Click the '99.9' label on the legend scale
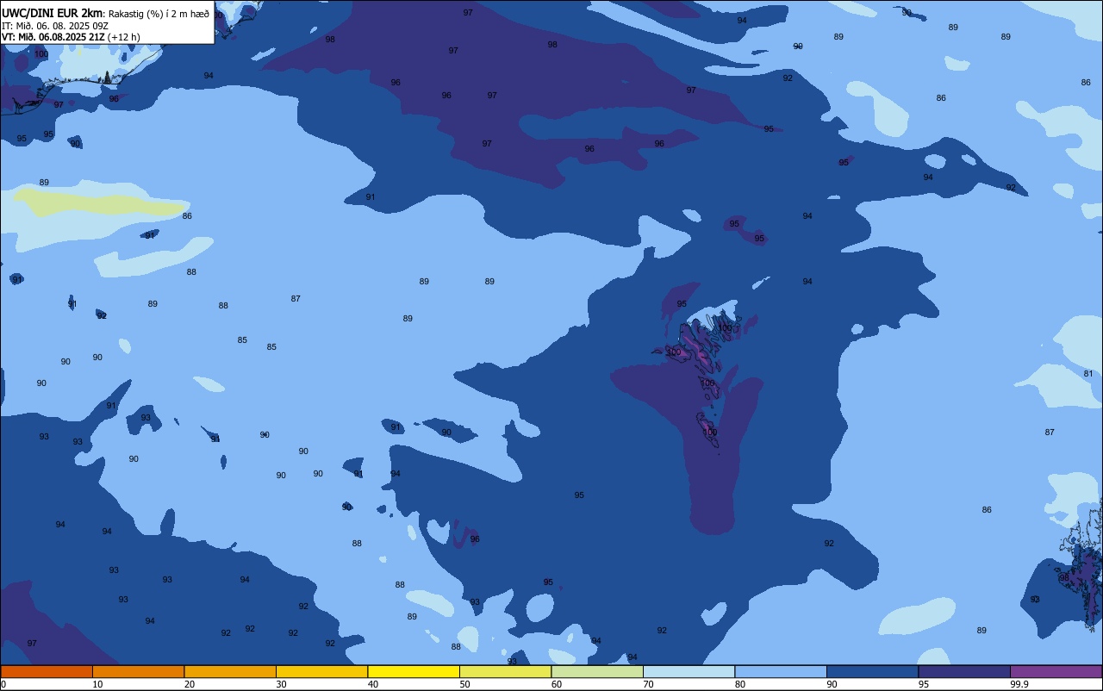1103x691 pixels. 1019,684
